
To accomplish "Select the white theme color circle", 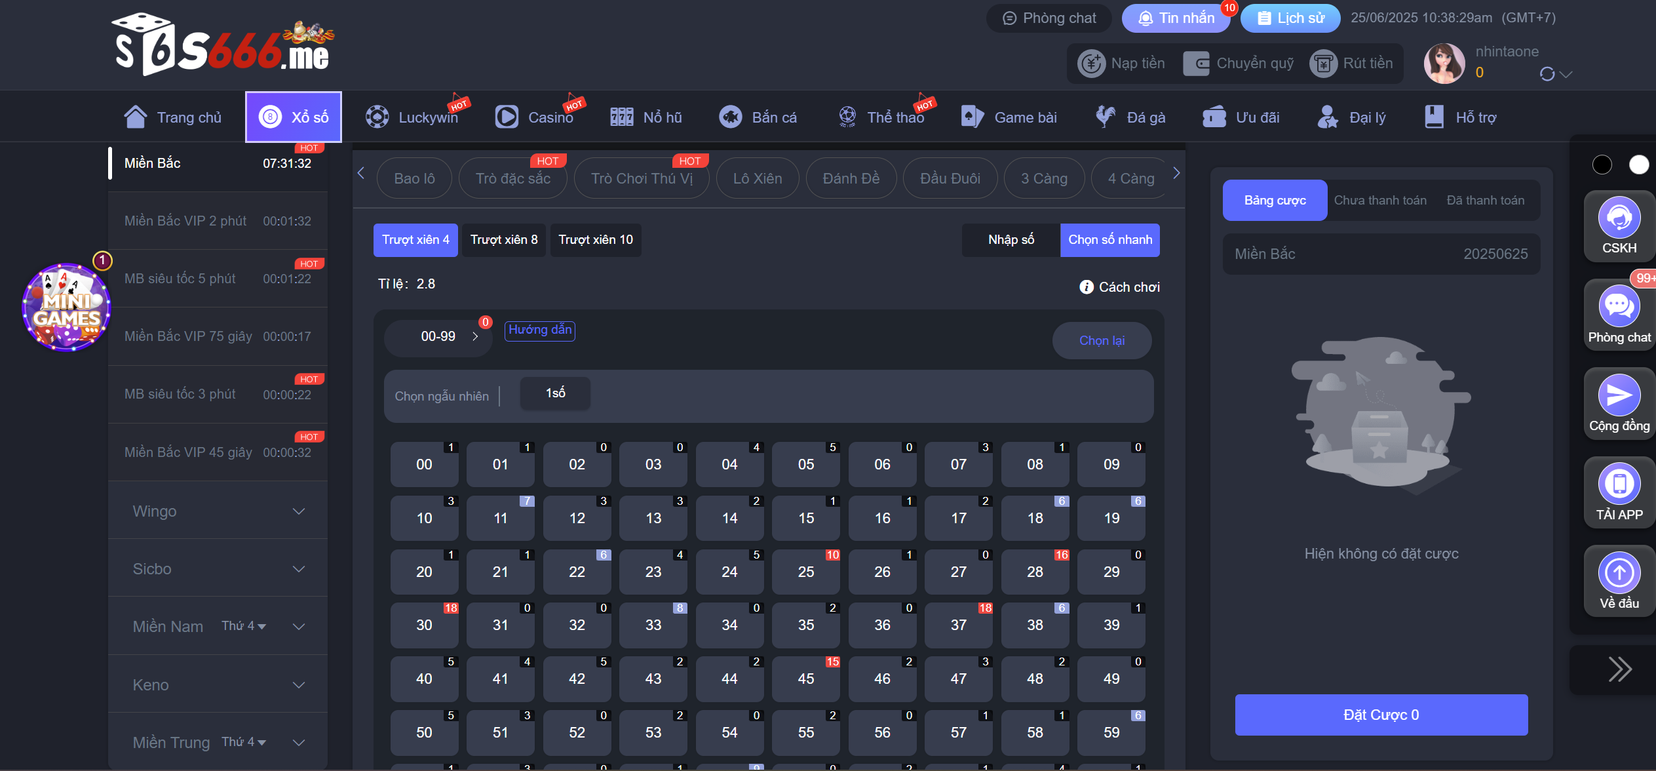I will 1638,165.
